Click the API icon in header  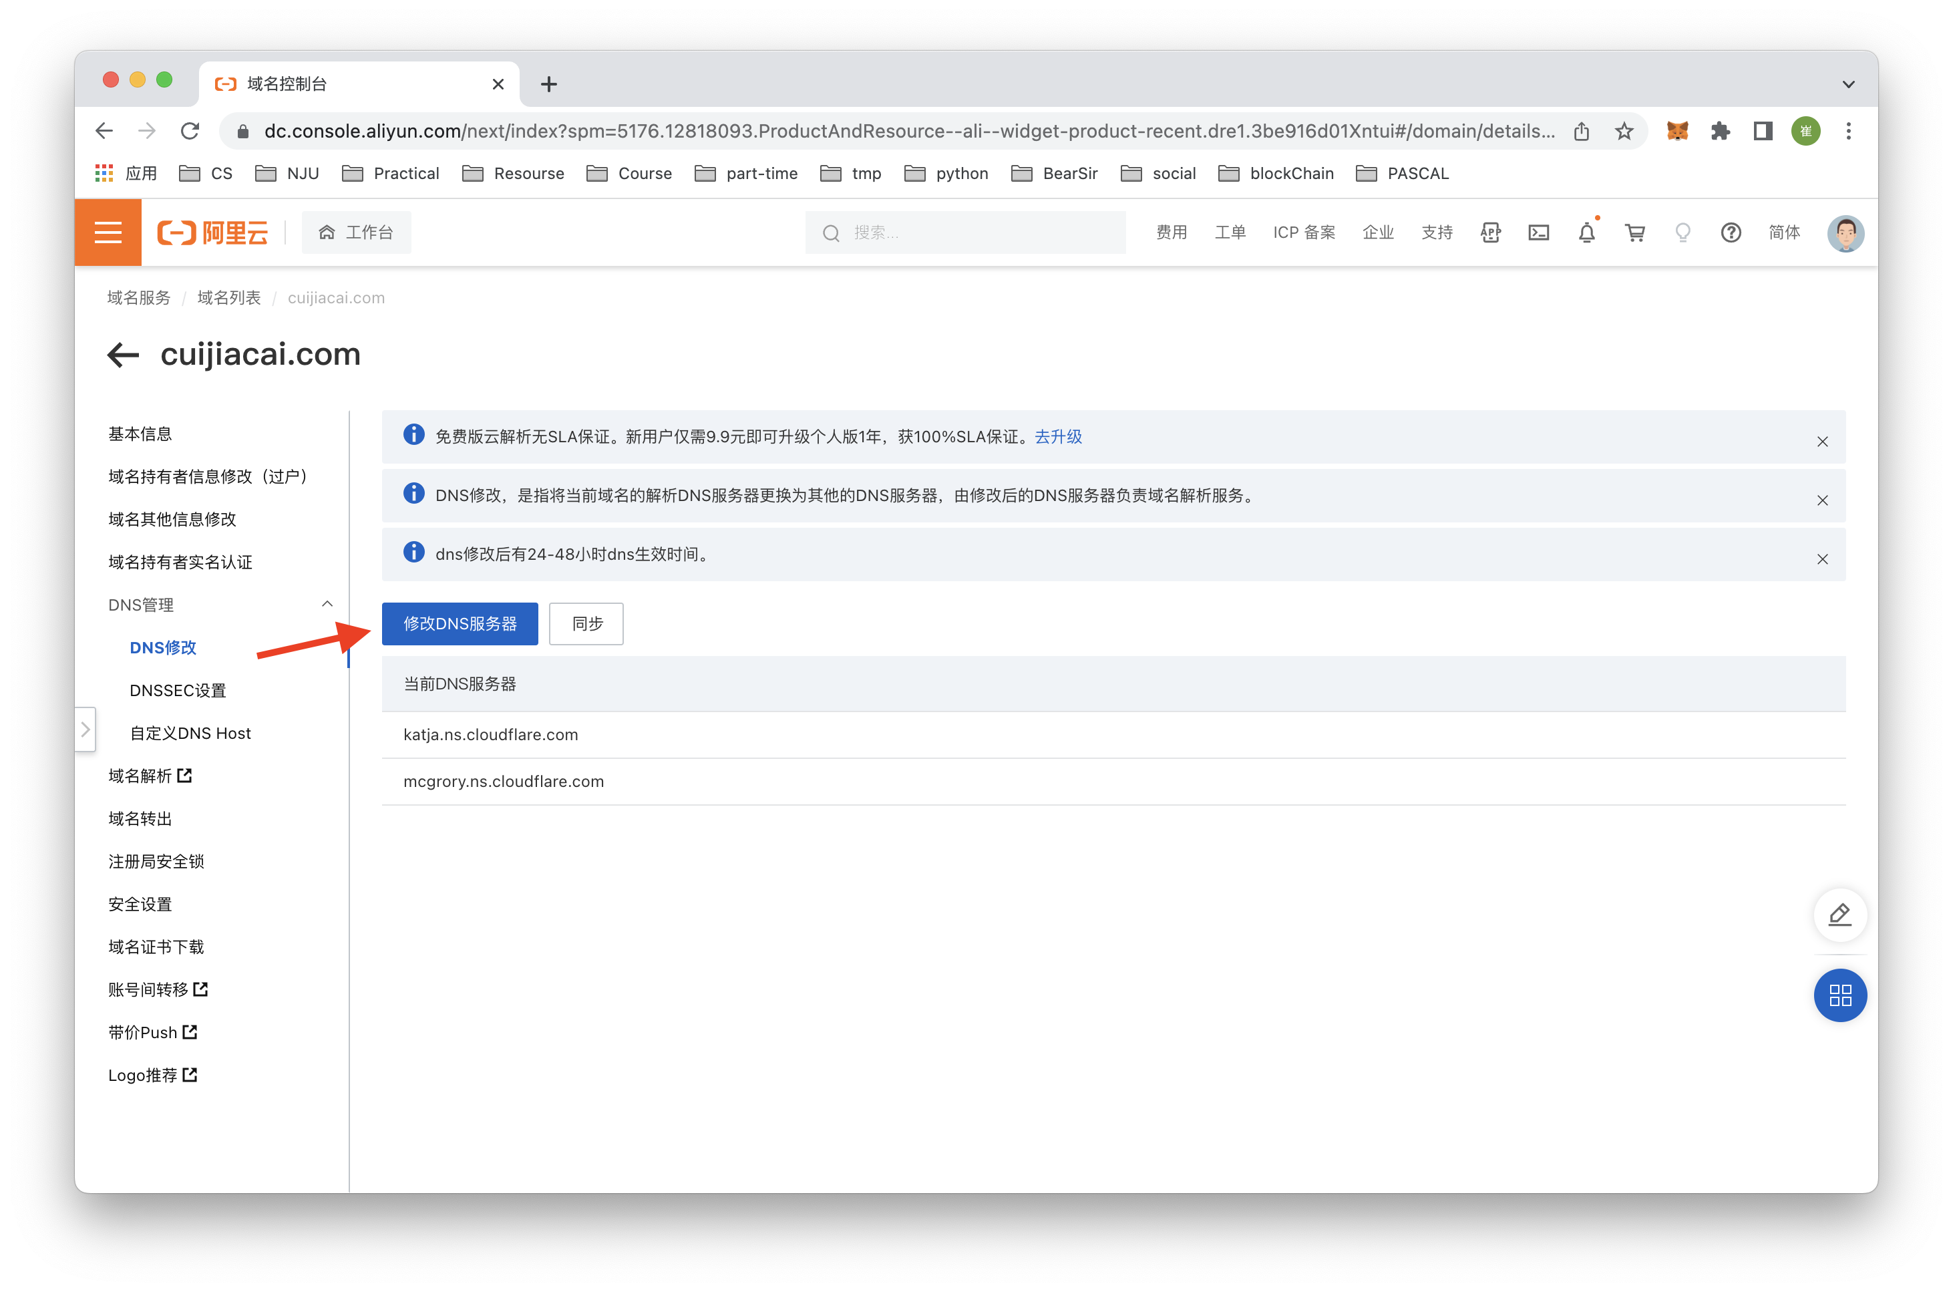click(1490, 232)
